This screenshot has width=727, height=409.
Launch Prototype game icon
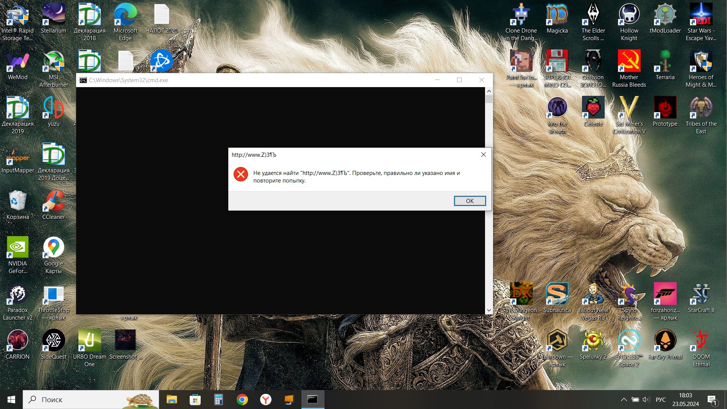(665, 112)
